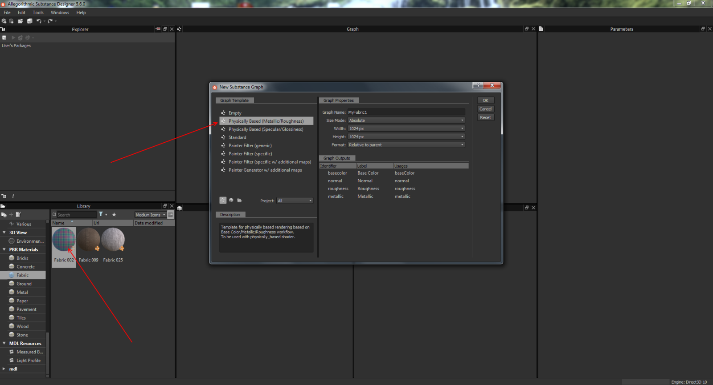Screen dimensions: 713x385
Task: Sort the Library by the Date modified column
Action: coord(154,223)
